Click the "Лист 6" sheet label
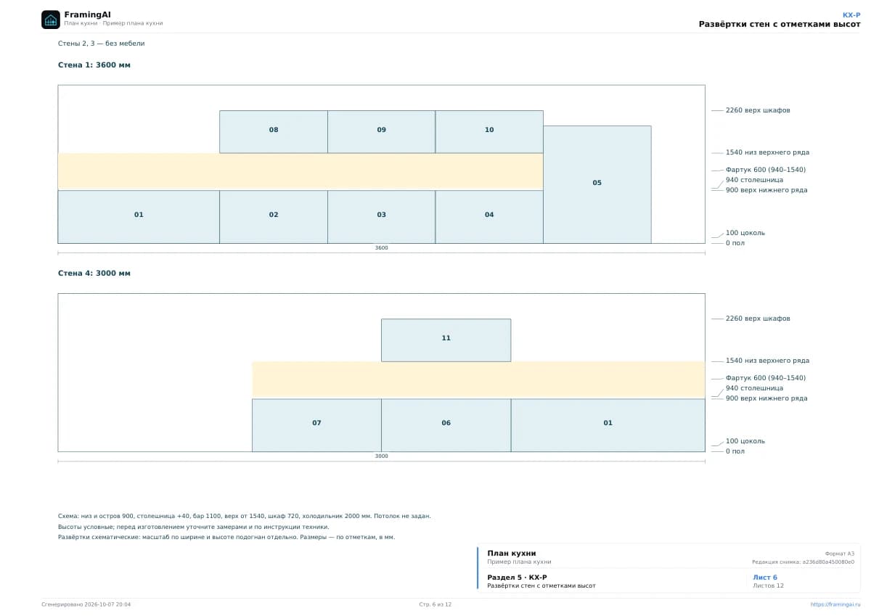Viewport: 871px width, 616px height. pos(765,578)
